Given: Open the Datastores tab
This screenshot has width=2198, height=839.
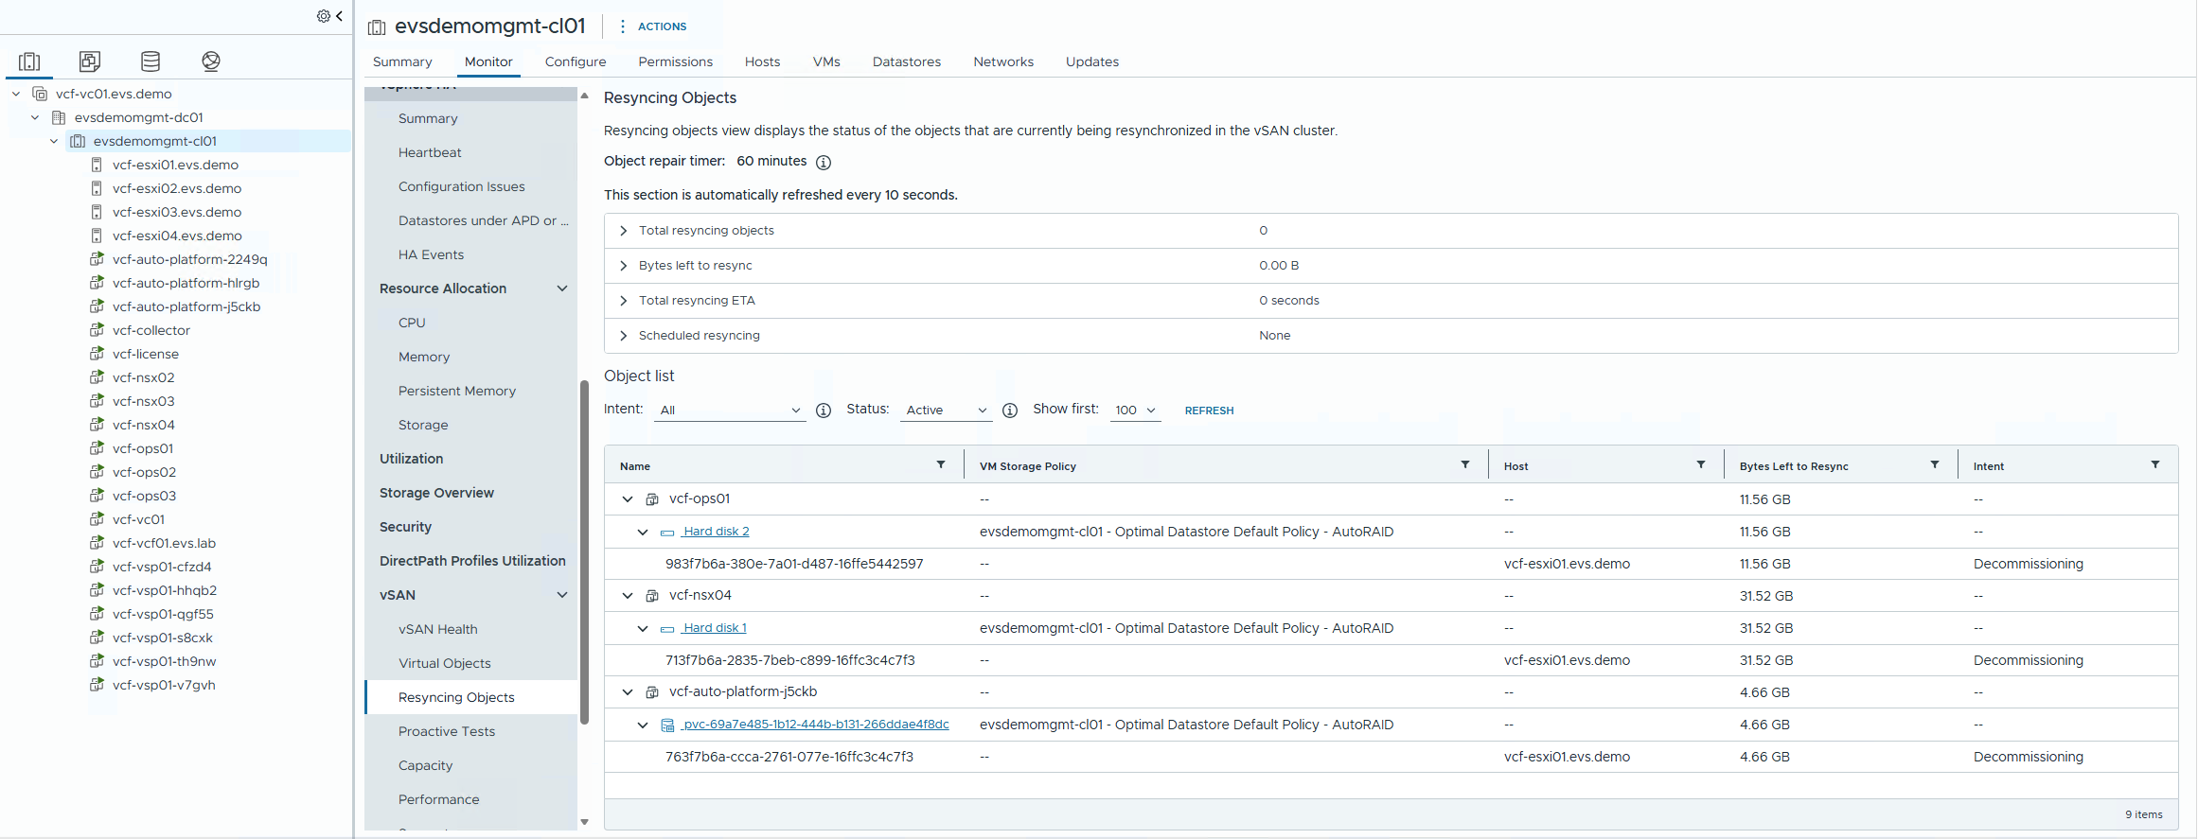Looking at the screenshot, I should (x=907, y=61).
